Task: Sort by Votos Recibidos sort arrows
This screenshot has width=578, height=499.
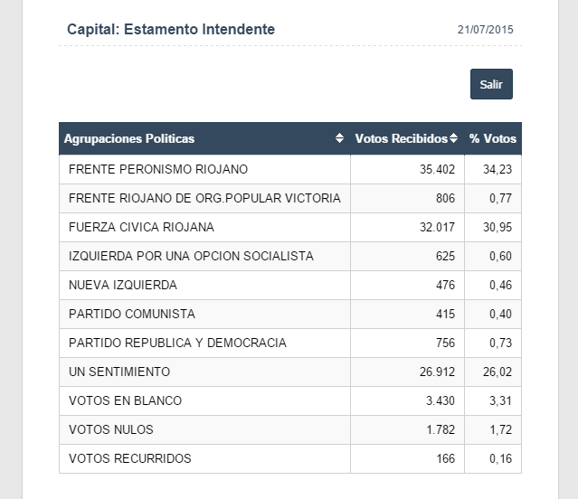Action: [x=454, y=138]
